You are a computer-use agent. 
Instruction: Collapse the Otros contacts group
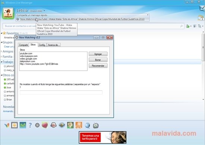click(x=1, y=75)
